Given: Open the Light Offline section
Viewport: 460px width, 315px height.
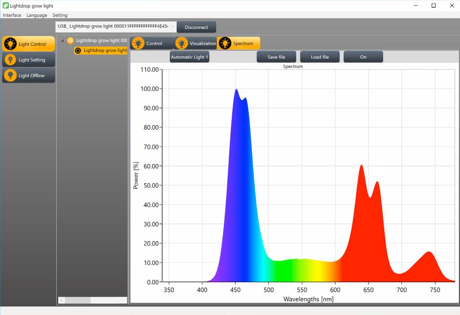Looking at the screenshot, I should [28, 76].
